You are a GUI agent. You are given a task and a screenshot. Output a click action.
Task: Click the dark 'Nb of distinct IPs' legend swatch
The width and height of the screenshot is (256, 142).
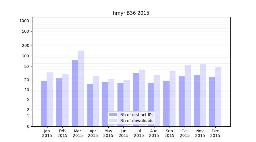click(113, 115)
